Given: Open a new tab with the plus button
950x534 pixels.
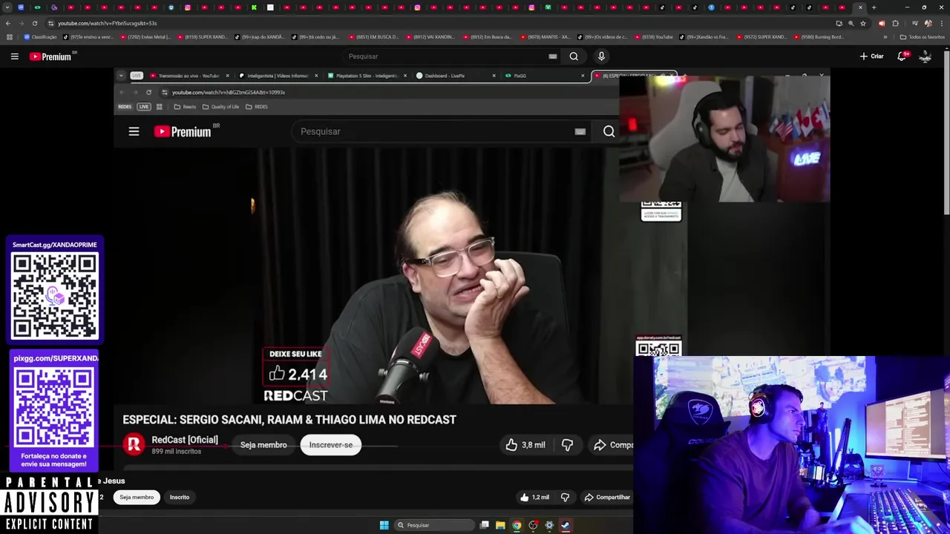Looking at the screenshot, I should (874, 7).
